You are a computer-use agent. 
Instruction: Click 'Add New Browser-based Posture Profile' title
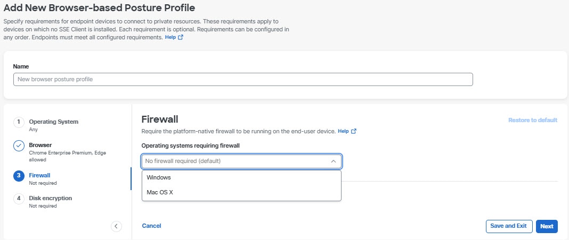tap(99, 7)
